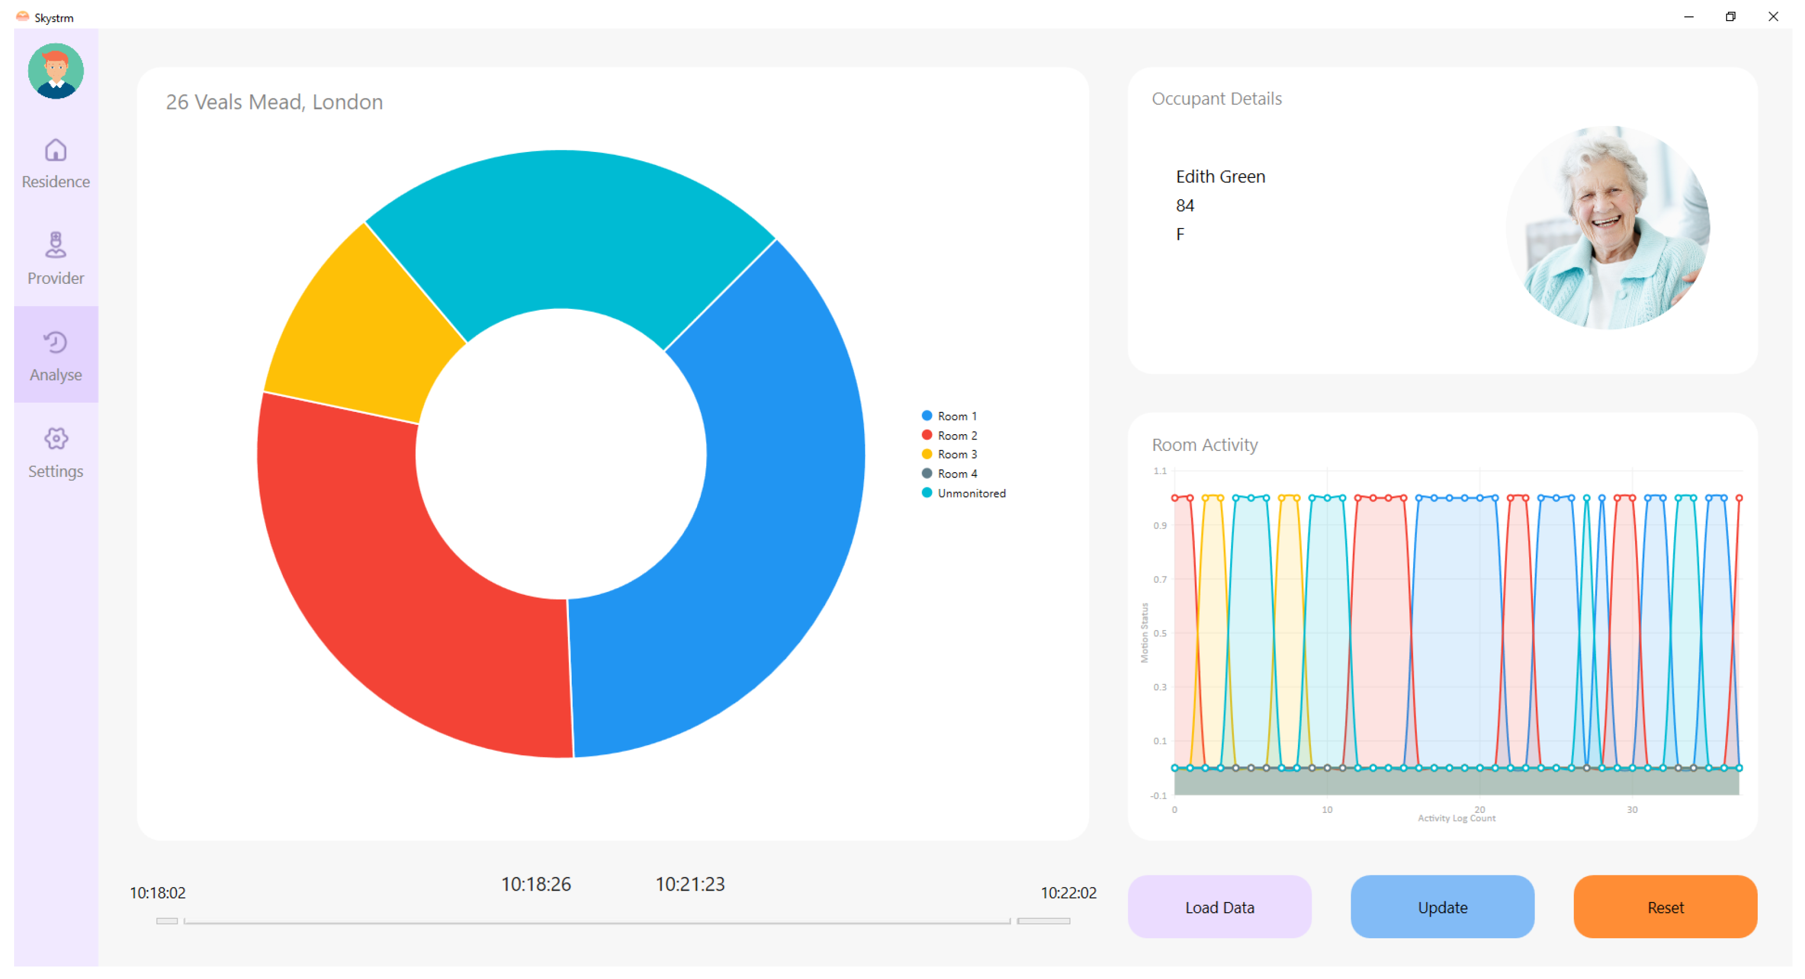Image resolution: width=1805 pixels, height=979 pixels.
Task: Click the occupant age 84
Action: (x=1184, y=206)
